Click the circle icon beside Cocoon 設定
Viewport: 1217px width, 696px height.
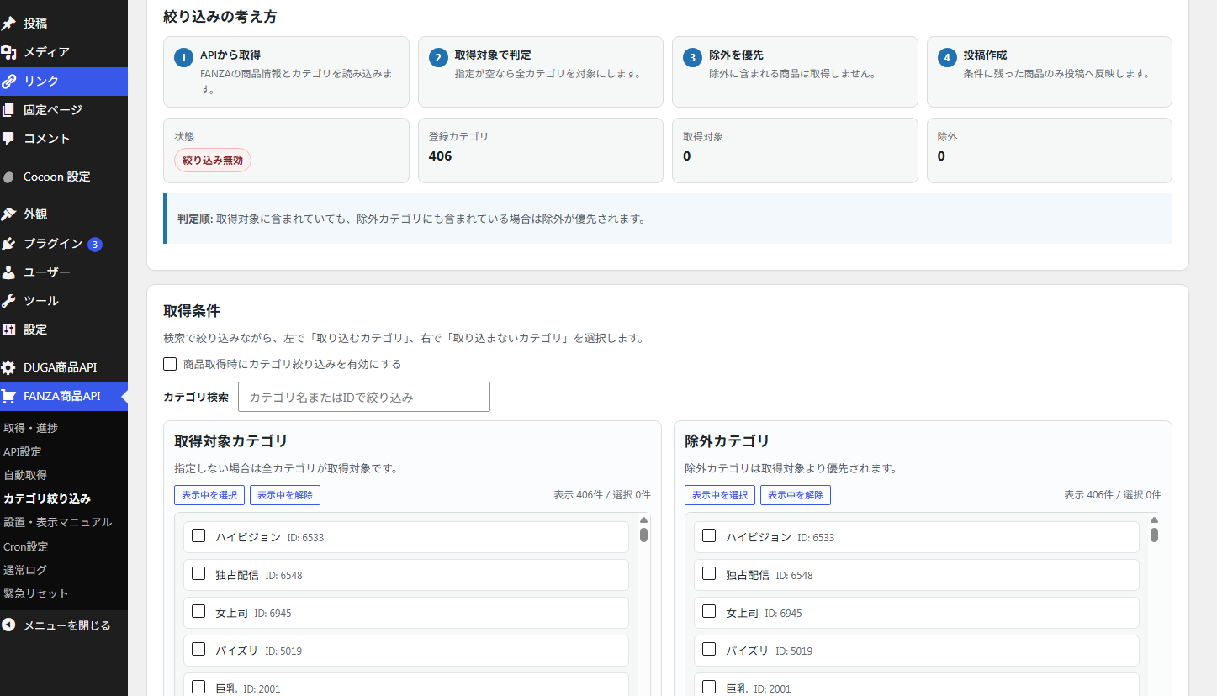[x=8, y=177]
